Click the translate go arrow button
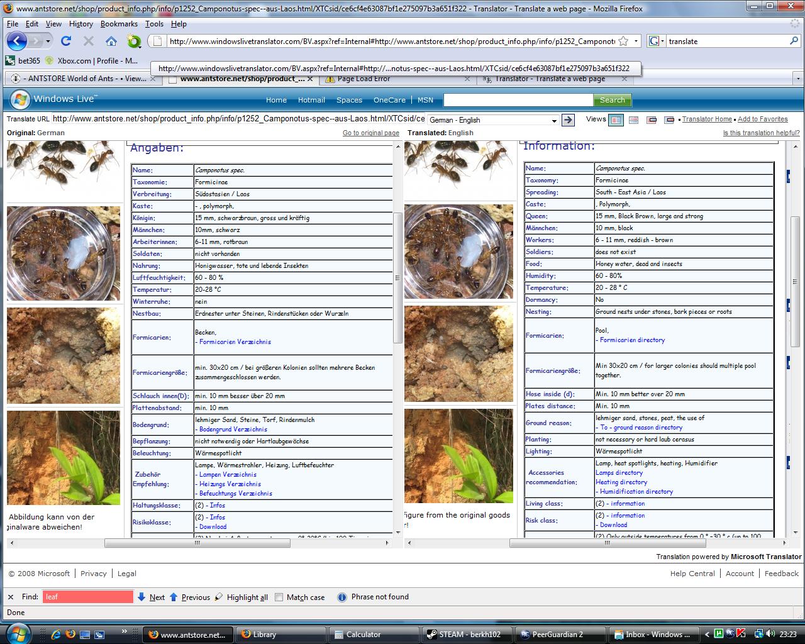 [x=568, y=120]
